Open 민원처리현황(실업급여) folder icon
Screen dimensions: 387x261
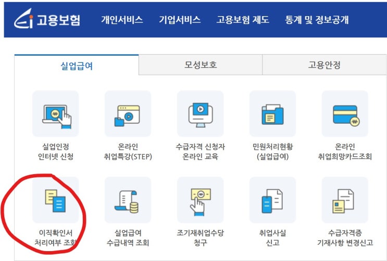pos(272,114)
